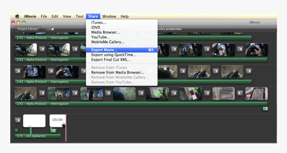Viewport: 287px width, 153px height.
Task: Select the green forest clip in the bottom clip row
Action: (158, 94)
